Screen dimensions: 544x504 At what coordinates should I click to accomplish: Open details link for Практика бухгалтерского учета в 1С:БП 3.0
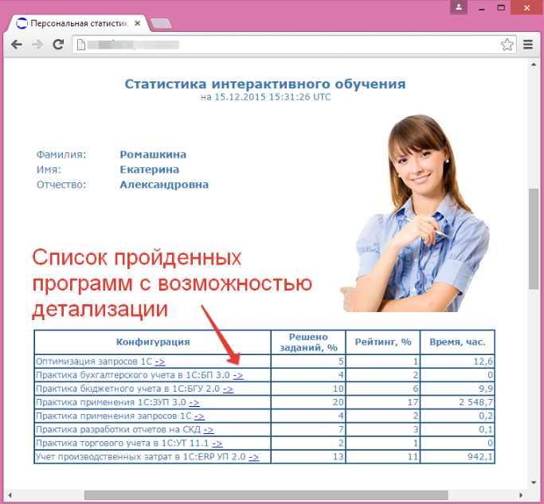click(x=238, y=375)
